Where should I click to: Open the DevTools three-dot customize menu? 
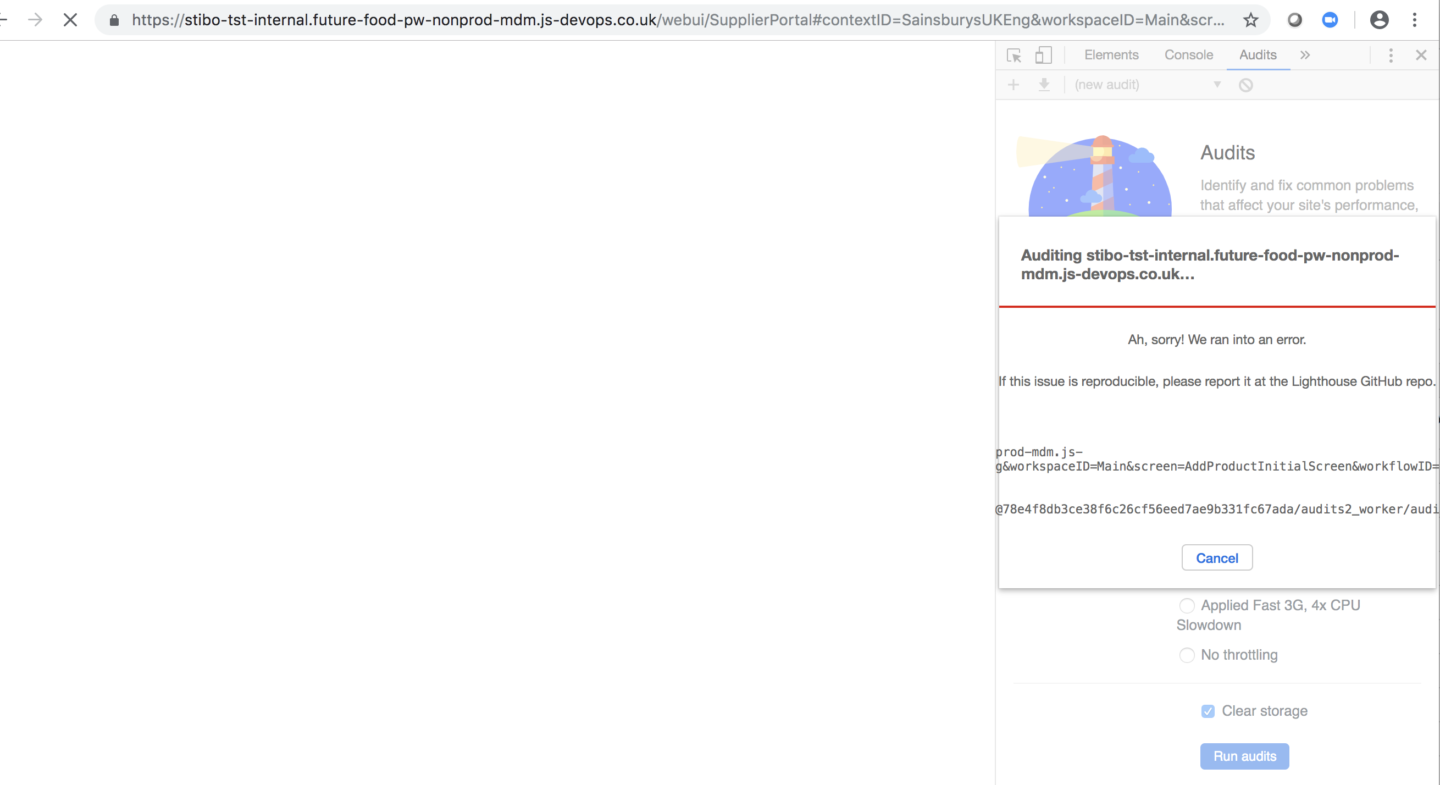click(1391, 55)
